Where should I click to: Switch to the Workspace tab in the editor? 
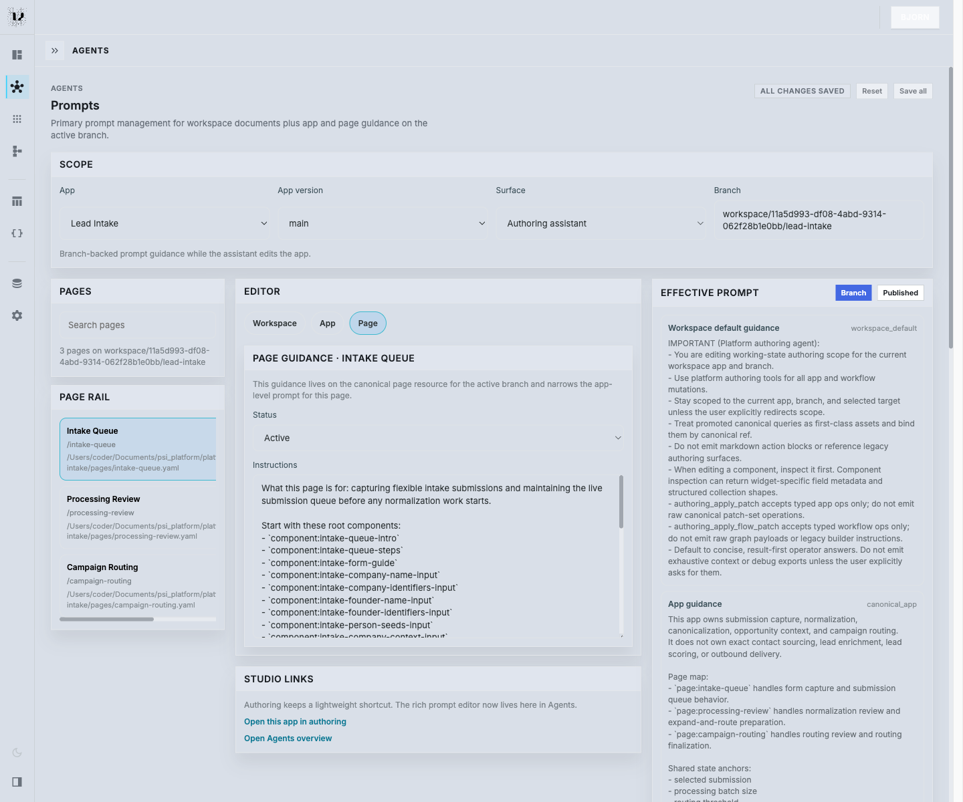point(275,323)
